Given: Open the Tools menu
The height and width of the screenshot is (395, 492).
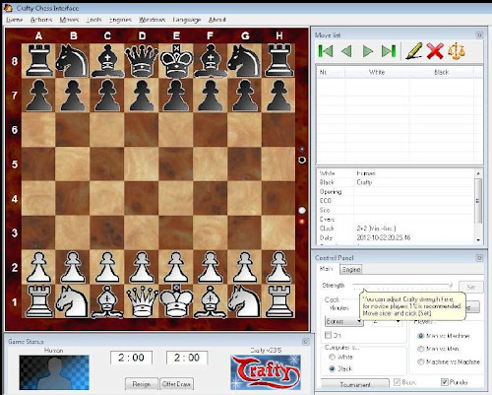Looking at the screenshot, I should 93,20.
